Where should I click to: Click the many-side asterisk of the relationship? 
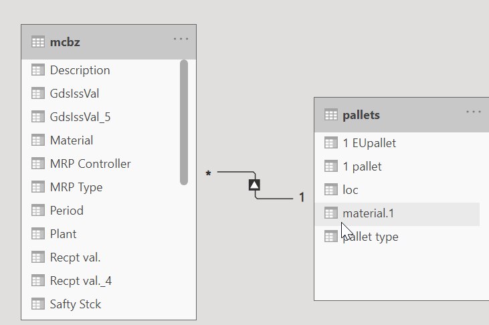(208, 174)
